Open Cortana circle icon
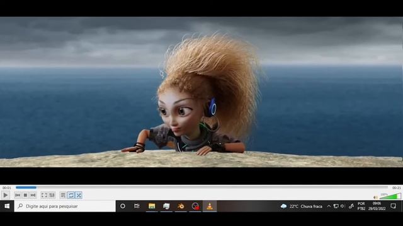 pyautogui.click(x=123, y=206)
